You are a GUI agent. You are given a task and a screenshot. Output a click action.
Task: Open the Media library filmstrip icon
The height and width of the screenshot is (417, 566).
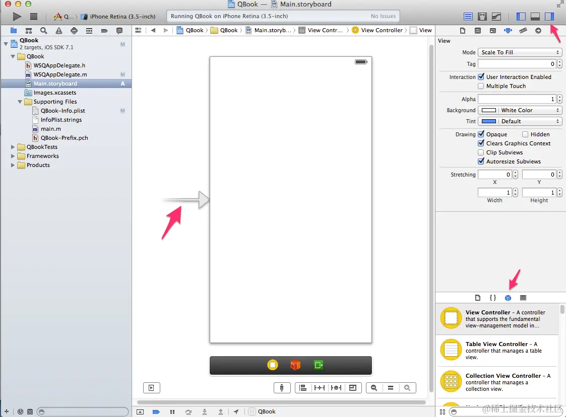[x=523, y=298]
